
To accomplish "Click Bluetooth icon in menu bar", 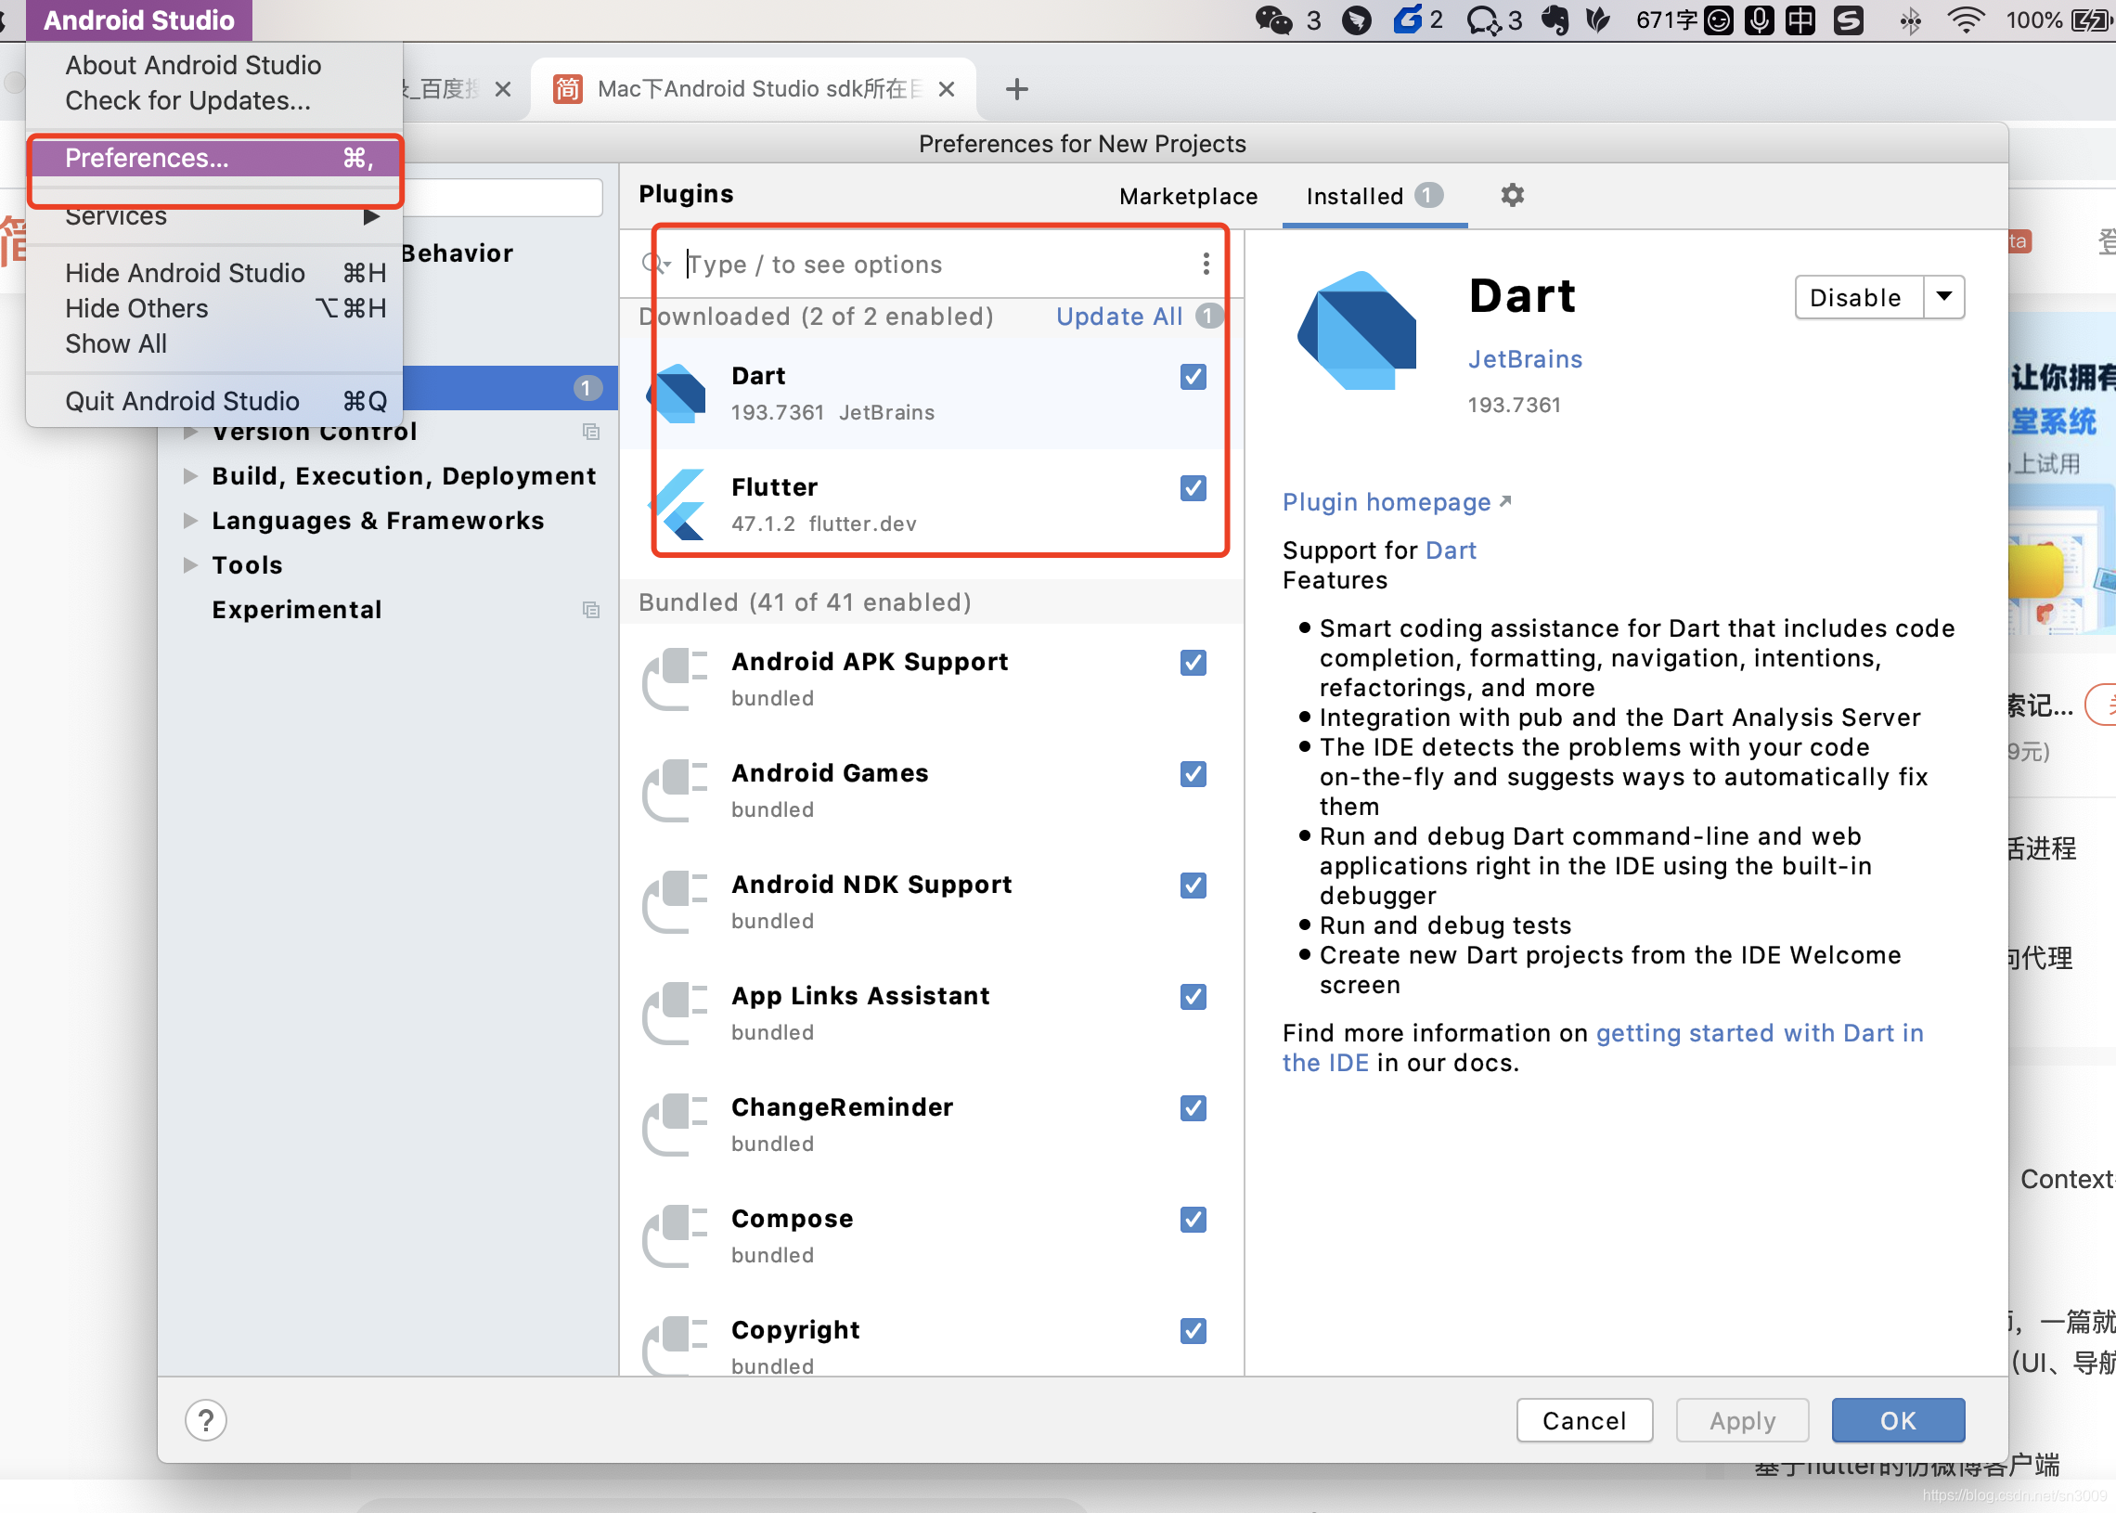I will pos(1909,19).
